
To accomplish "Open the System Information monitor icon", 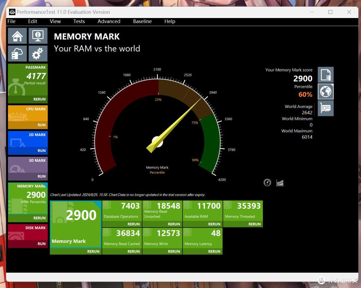I will pyautogui.click(x=38, y=36).
